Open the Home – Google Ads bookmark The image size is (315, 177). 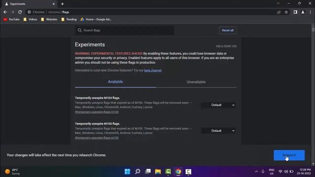[96, 20]
